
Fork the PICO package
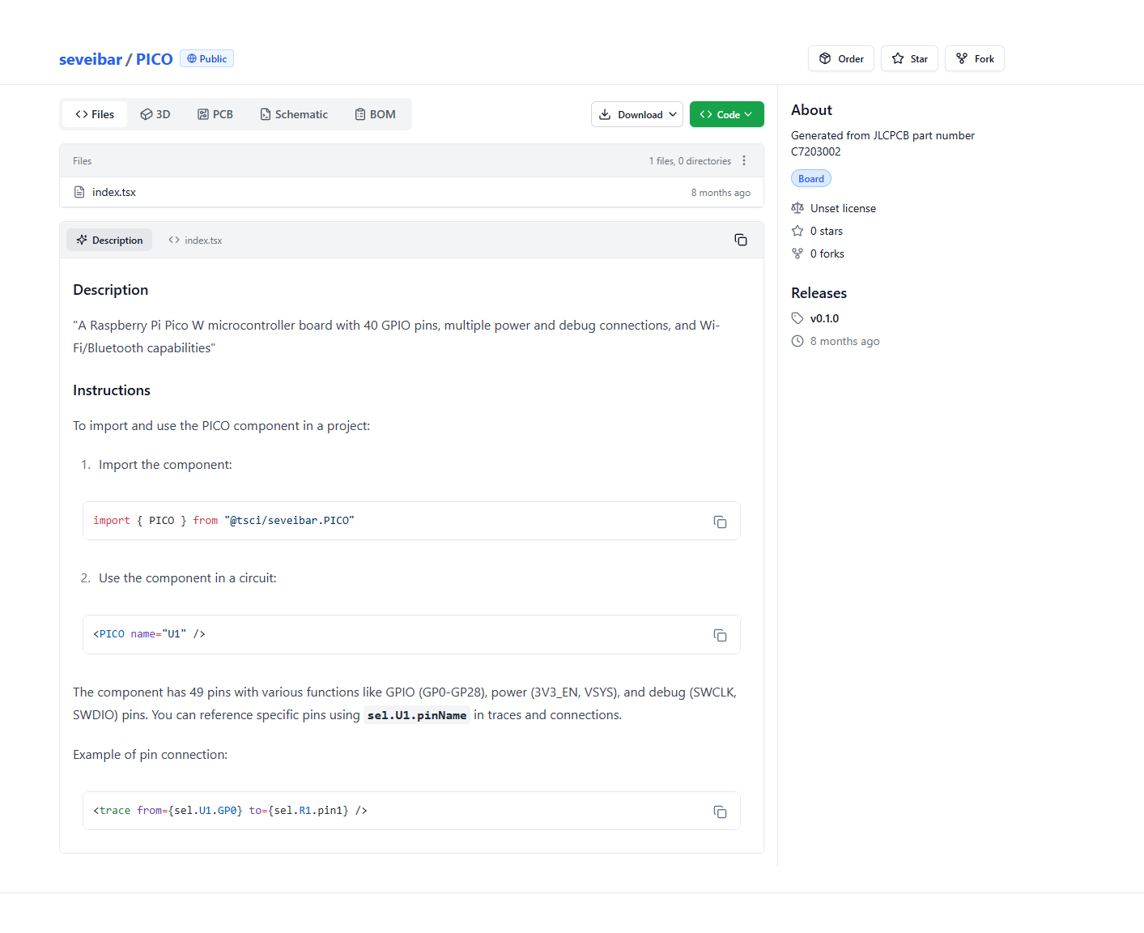974,58
